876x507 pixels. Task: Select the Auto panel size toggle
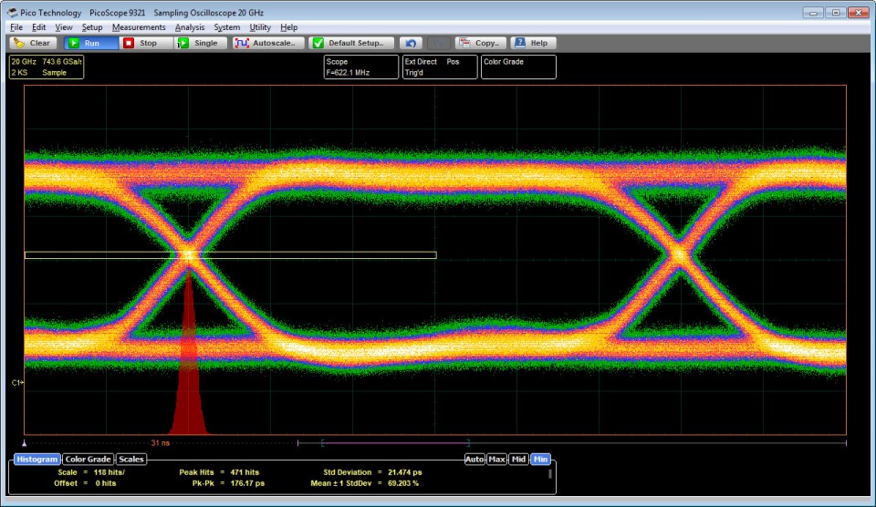point(474,460)
